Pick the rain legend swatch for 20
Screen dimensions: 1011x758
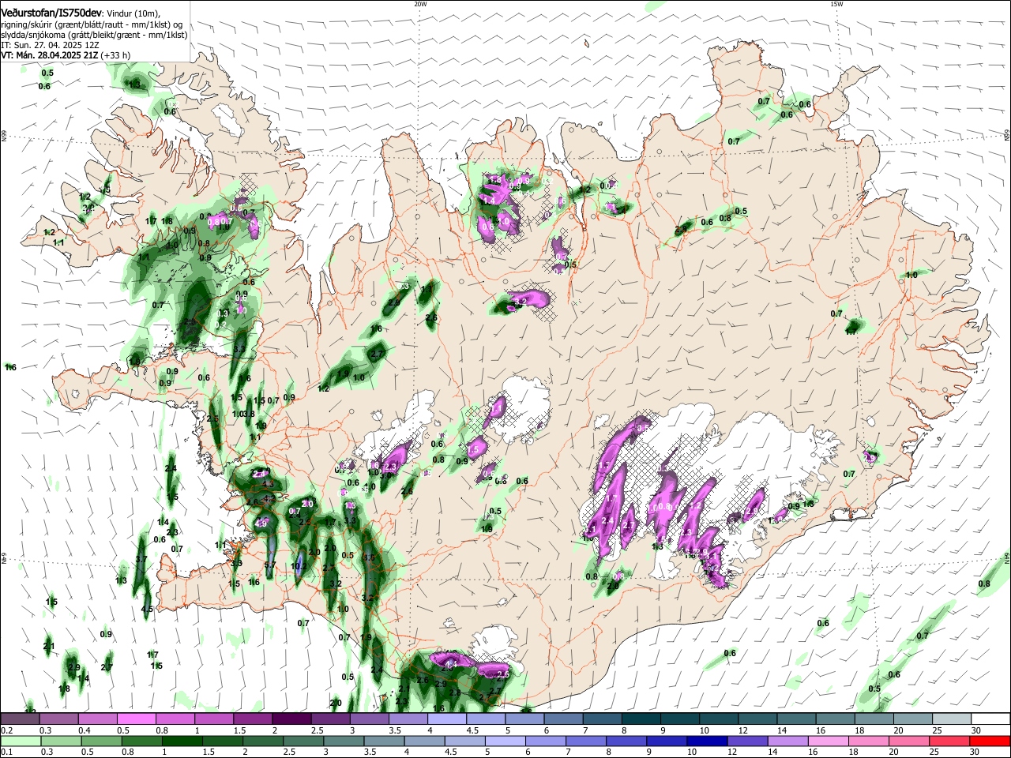point(910,741)
